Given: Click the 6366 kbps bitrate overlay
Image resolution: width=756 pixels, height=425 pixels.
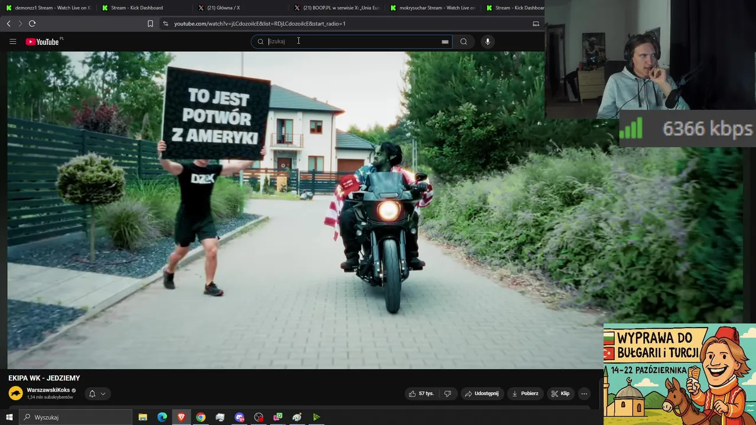Looking at the screenshot, I should click(687, 129).
